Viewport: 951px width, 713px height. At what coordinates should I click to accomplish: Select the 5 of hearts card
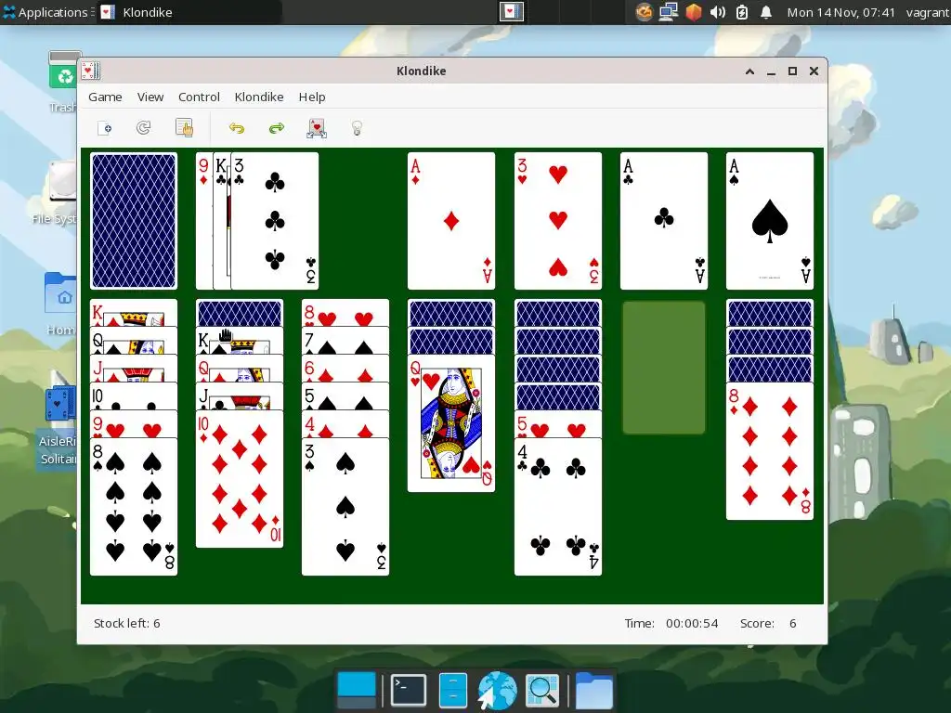click(x=558, y=424)
